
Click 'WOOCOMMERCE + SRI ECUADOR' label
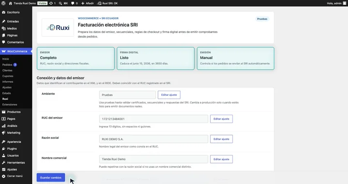coord(98,18)
